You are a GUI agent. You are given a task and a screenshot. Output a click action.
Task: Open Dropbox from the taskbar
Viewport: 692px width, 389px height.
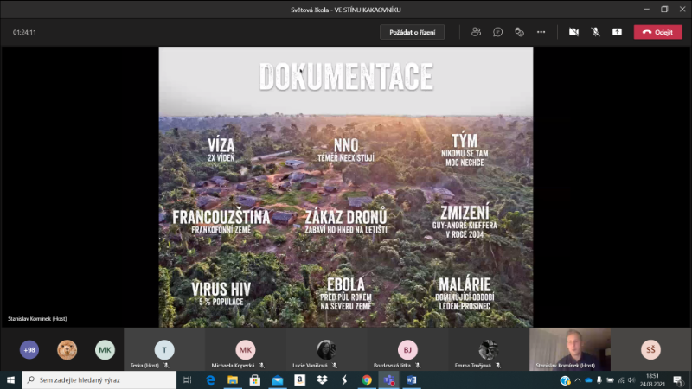coord(322,379)
